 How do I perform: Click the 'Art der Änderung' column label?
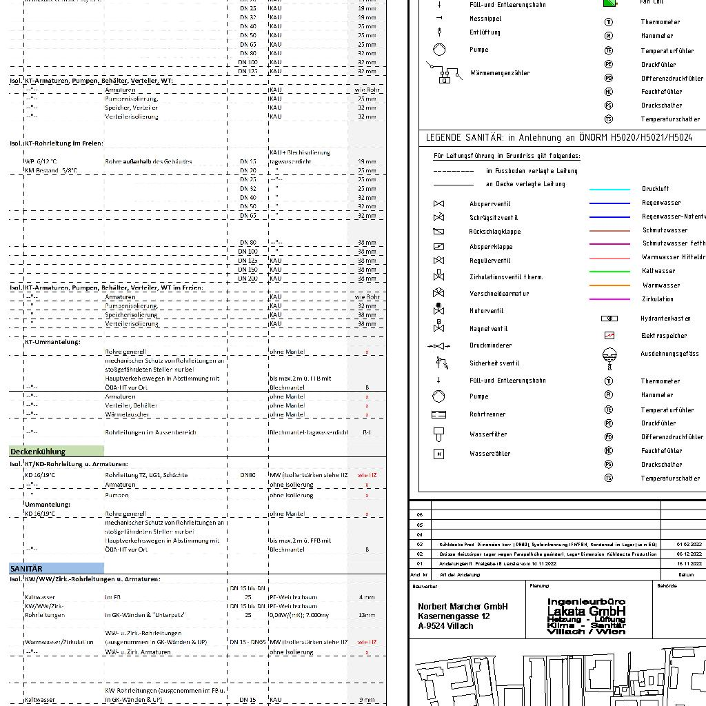pyautogui.click(x=460, y=574)
